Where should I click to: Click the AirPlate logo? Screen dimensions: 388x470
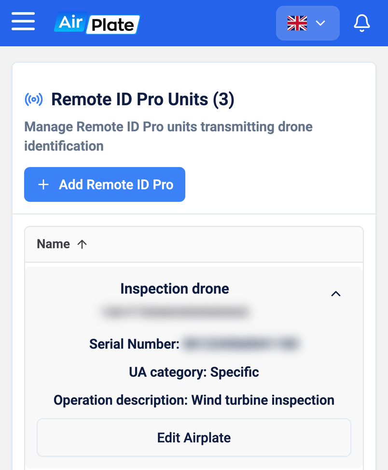tap(97, 23)
